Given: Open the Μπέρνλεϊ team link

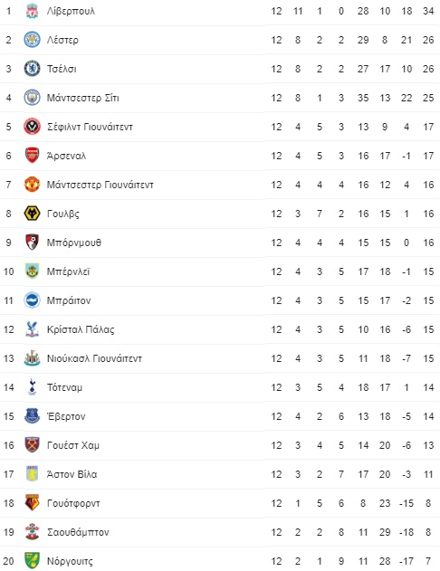Looking at the screenshot, I should [69, 271].
